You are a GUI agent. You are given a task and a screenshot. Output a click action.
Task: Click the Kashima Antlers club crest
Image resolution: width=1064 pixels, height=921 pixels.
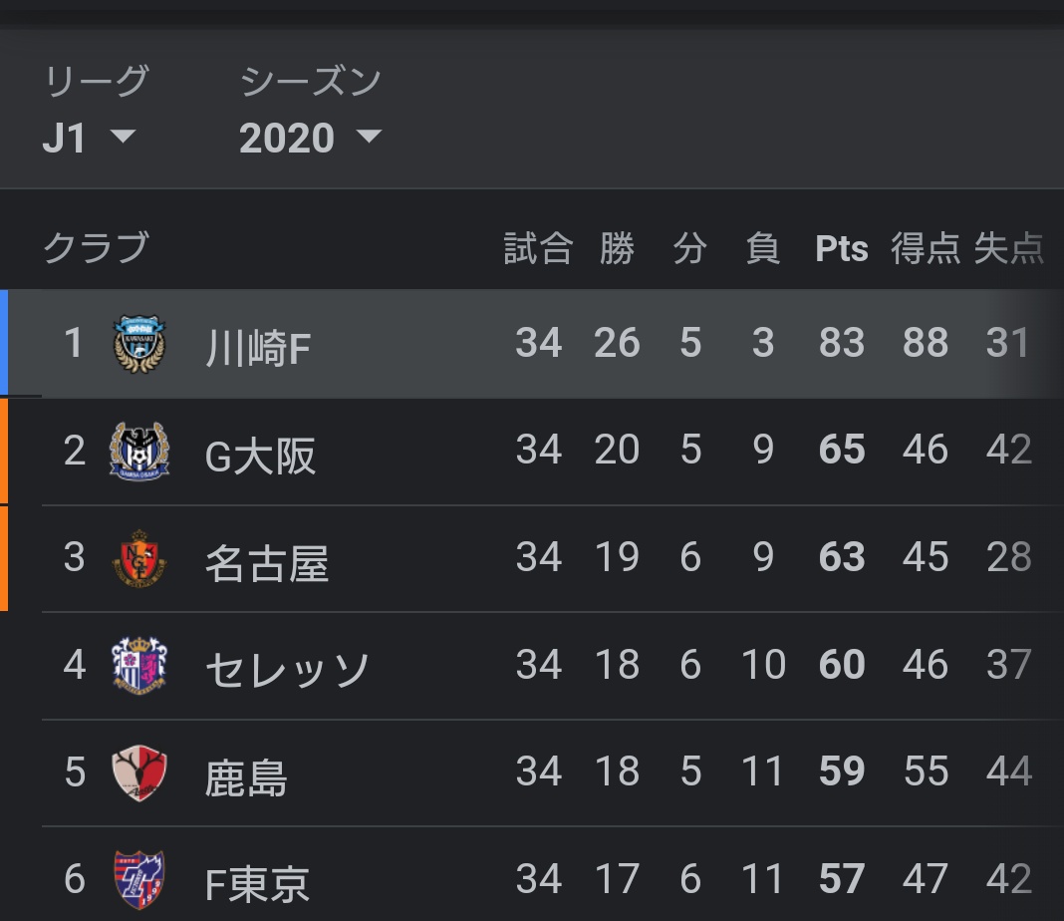tap(139, 772)
